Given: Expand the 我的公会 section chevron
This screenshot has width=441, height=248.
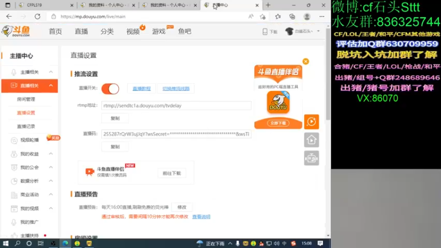Looking at the screenshot, I should 51,167.
